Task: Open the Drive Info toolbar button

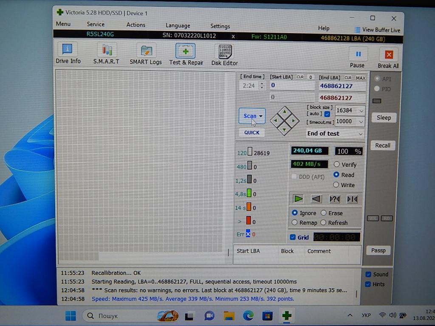Action: point(68,53)
